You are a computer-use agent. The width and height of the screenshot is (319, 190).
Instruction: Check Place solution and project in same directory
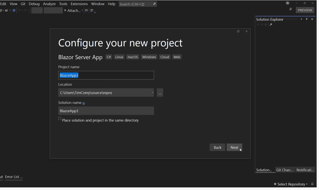click(x=60, y=119)
